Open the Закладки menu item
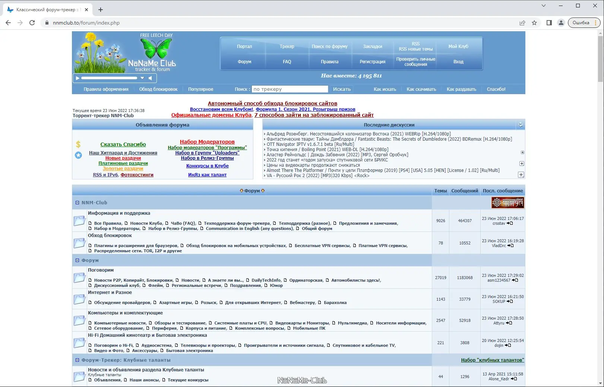The height and width of the screenshot is (387, 604). [373, 47]
